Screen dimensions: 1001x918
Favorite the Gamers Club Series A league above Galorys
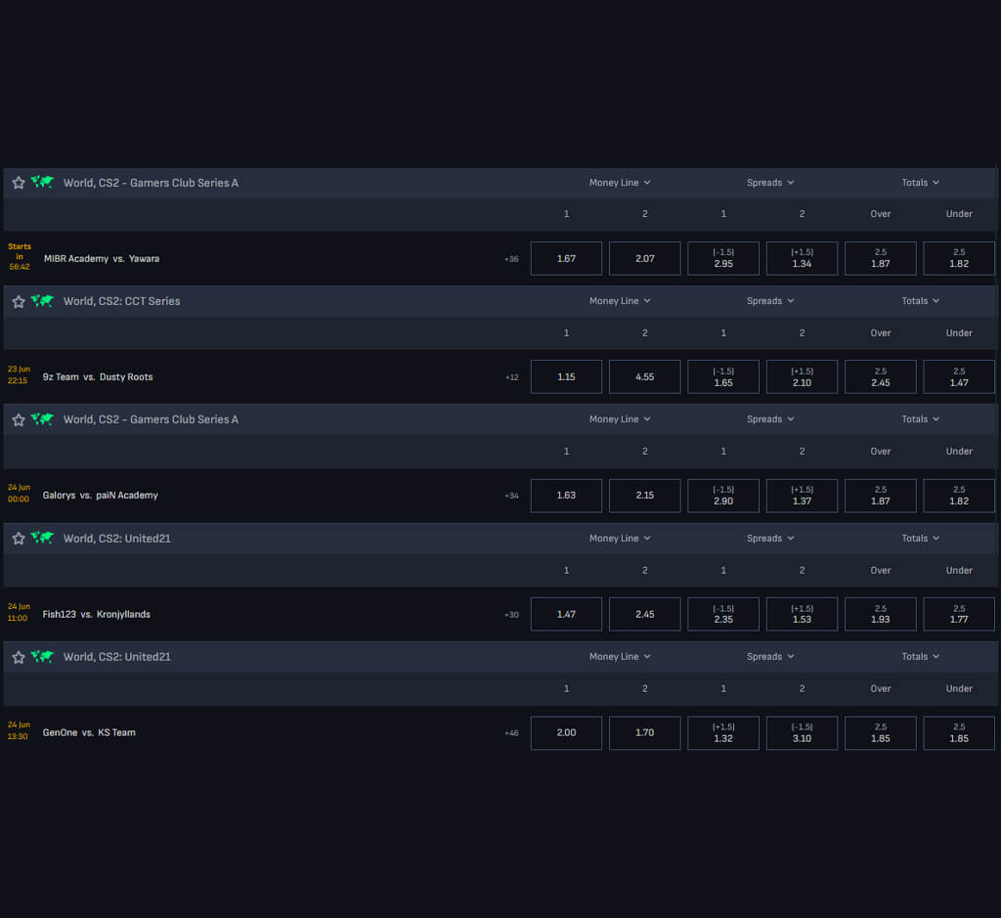pyautogui.click(x=19, y=419)
